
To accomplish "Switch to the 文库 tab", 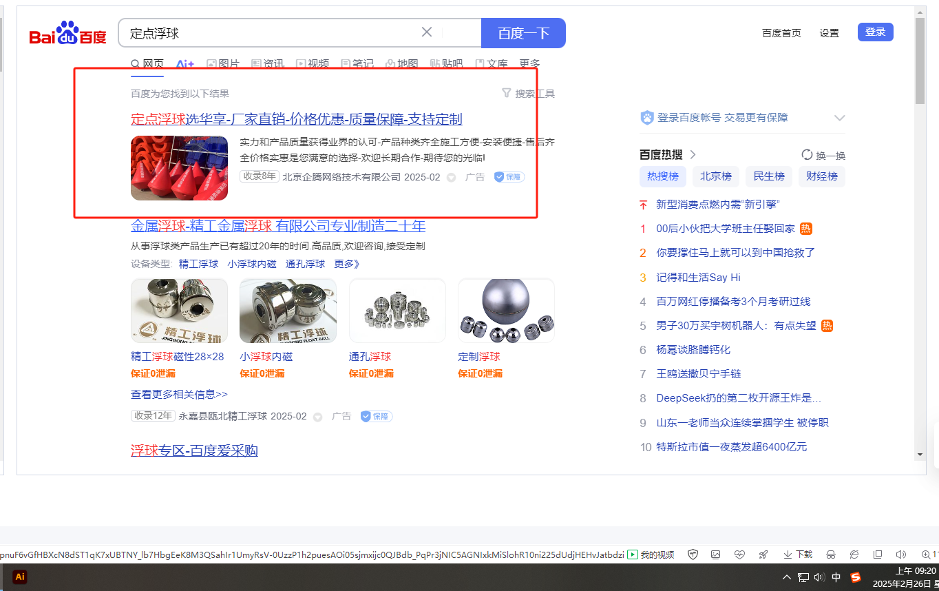I will [492, 63].
